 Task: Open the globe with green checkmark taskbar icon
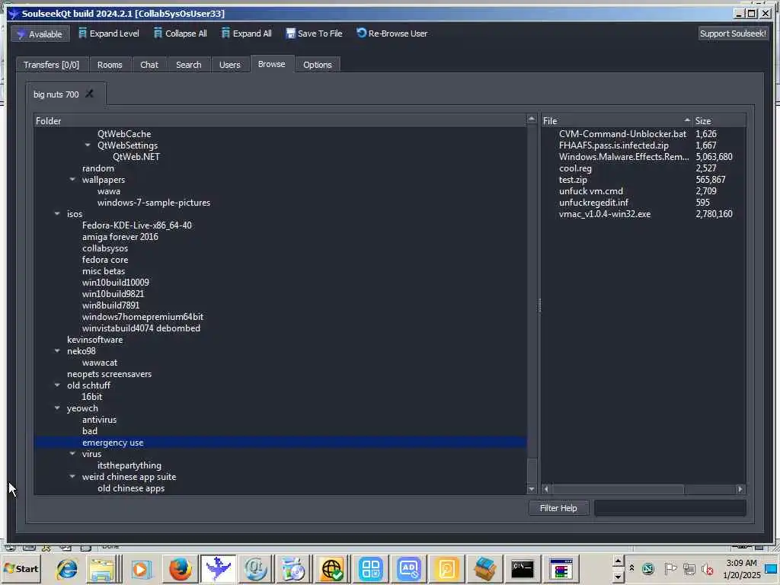[332, 569]
